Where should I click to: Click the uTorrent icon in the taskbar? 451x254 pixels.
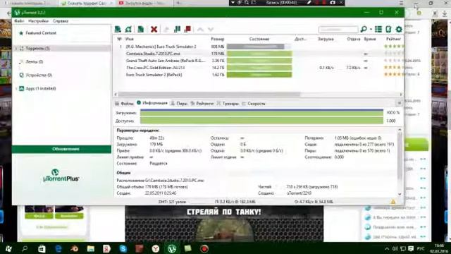coord(172,248)
